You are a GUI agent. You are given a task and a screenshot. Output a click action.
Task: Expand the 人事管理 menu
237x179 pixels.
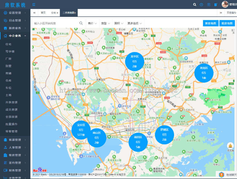15,147
